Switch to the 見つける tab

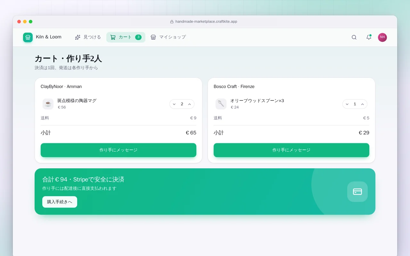(88, 37)
